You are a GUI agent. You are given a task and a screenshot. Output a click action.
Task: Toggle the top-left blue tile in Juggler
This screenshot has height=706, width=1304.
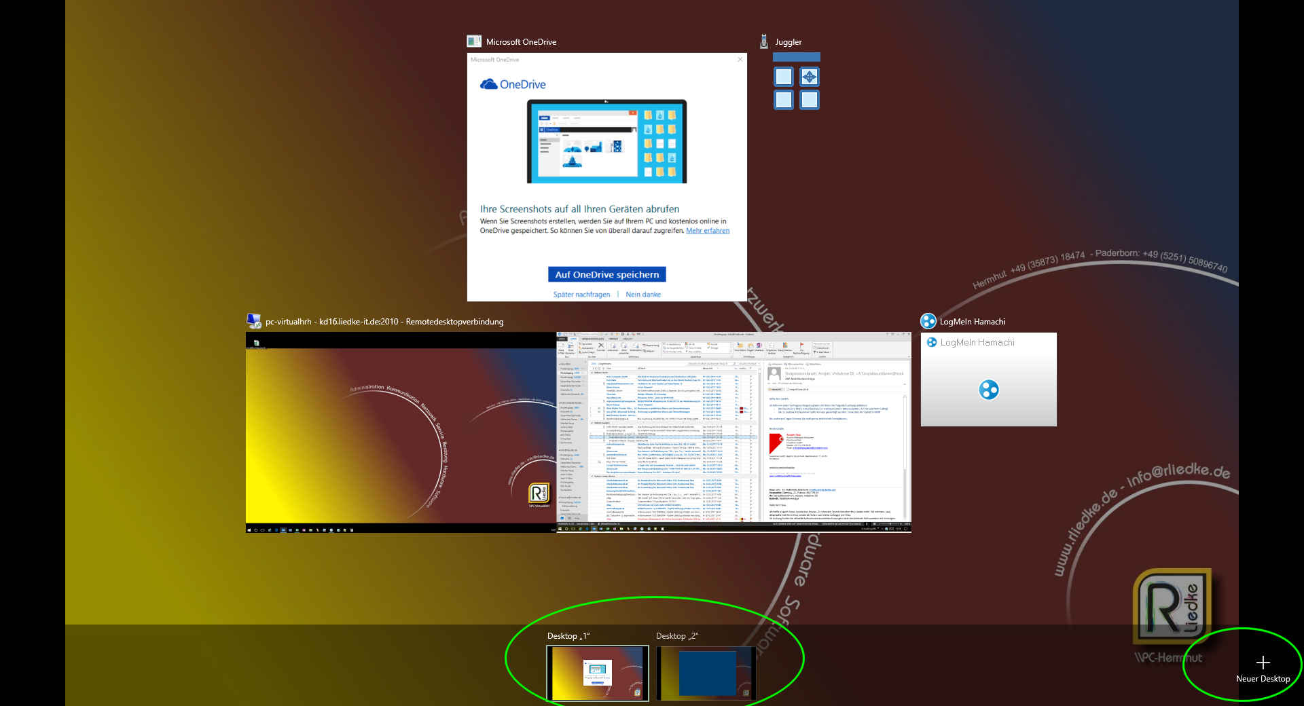pyautogui.click(x=783, y=77)
